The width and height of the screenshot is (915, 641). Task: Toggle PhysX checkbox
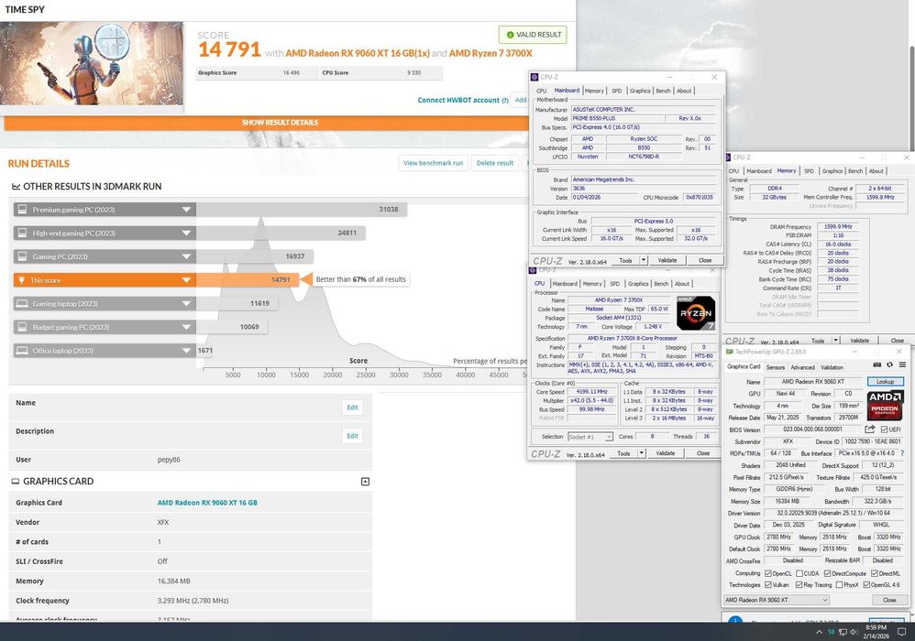click(x=839, y=584)
